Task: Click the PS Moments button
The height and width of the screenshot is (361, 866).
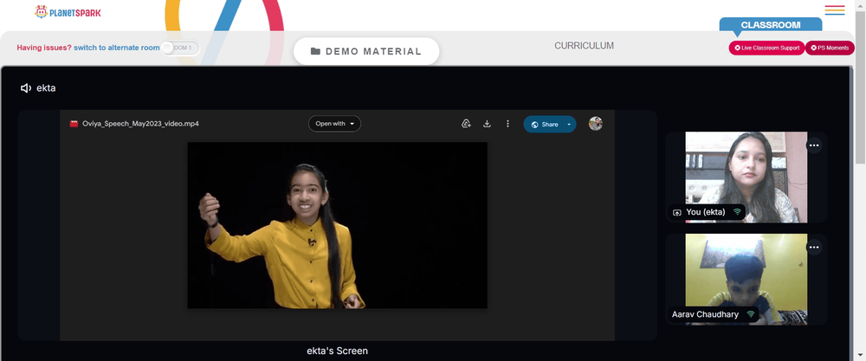Action: click(x=830, y=48)
